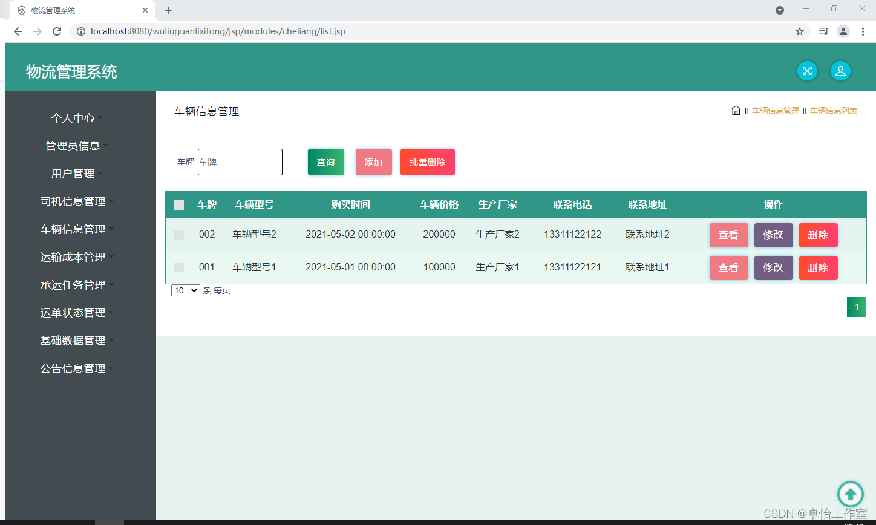876x525 pixels.
Task: Click the back-to-top arrow icon
Action: tap(851, 494)
